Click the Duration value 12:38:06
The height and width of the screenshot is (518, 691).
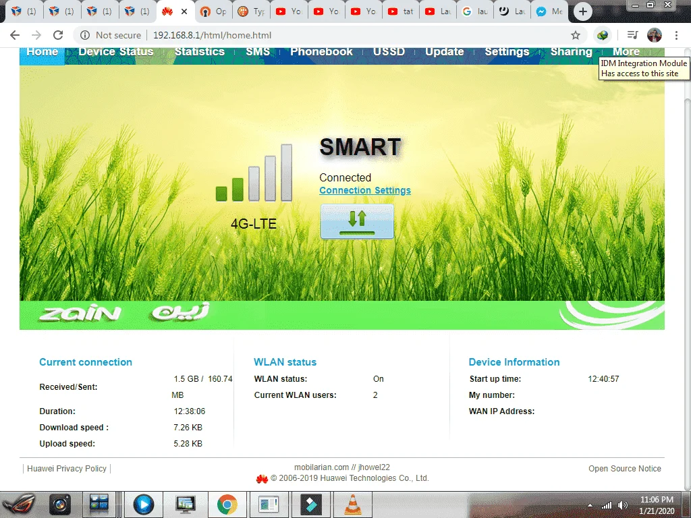(190, 411)
